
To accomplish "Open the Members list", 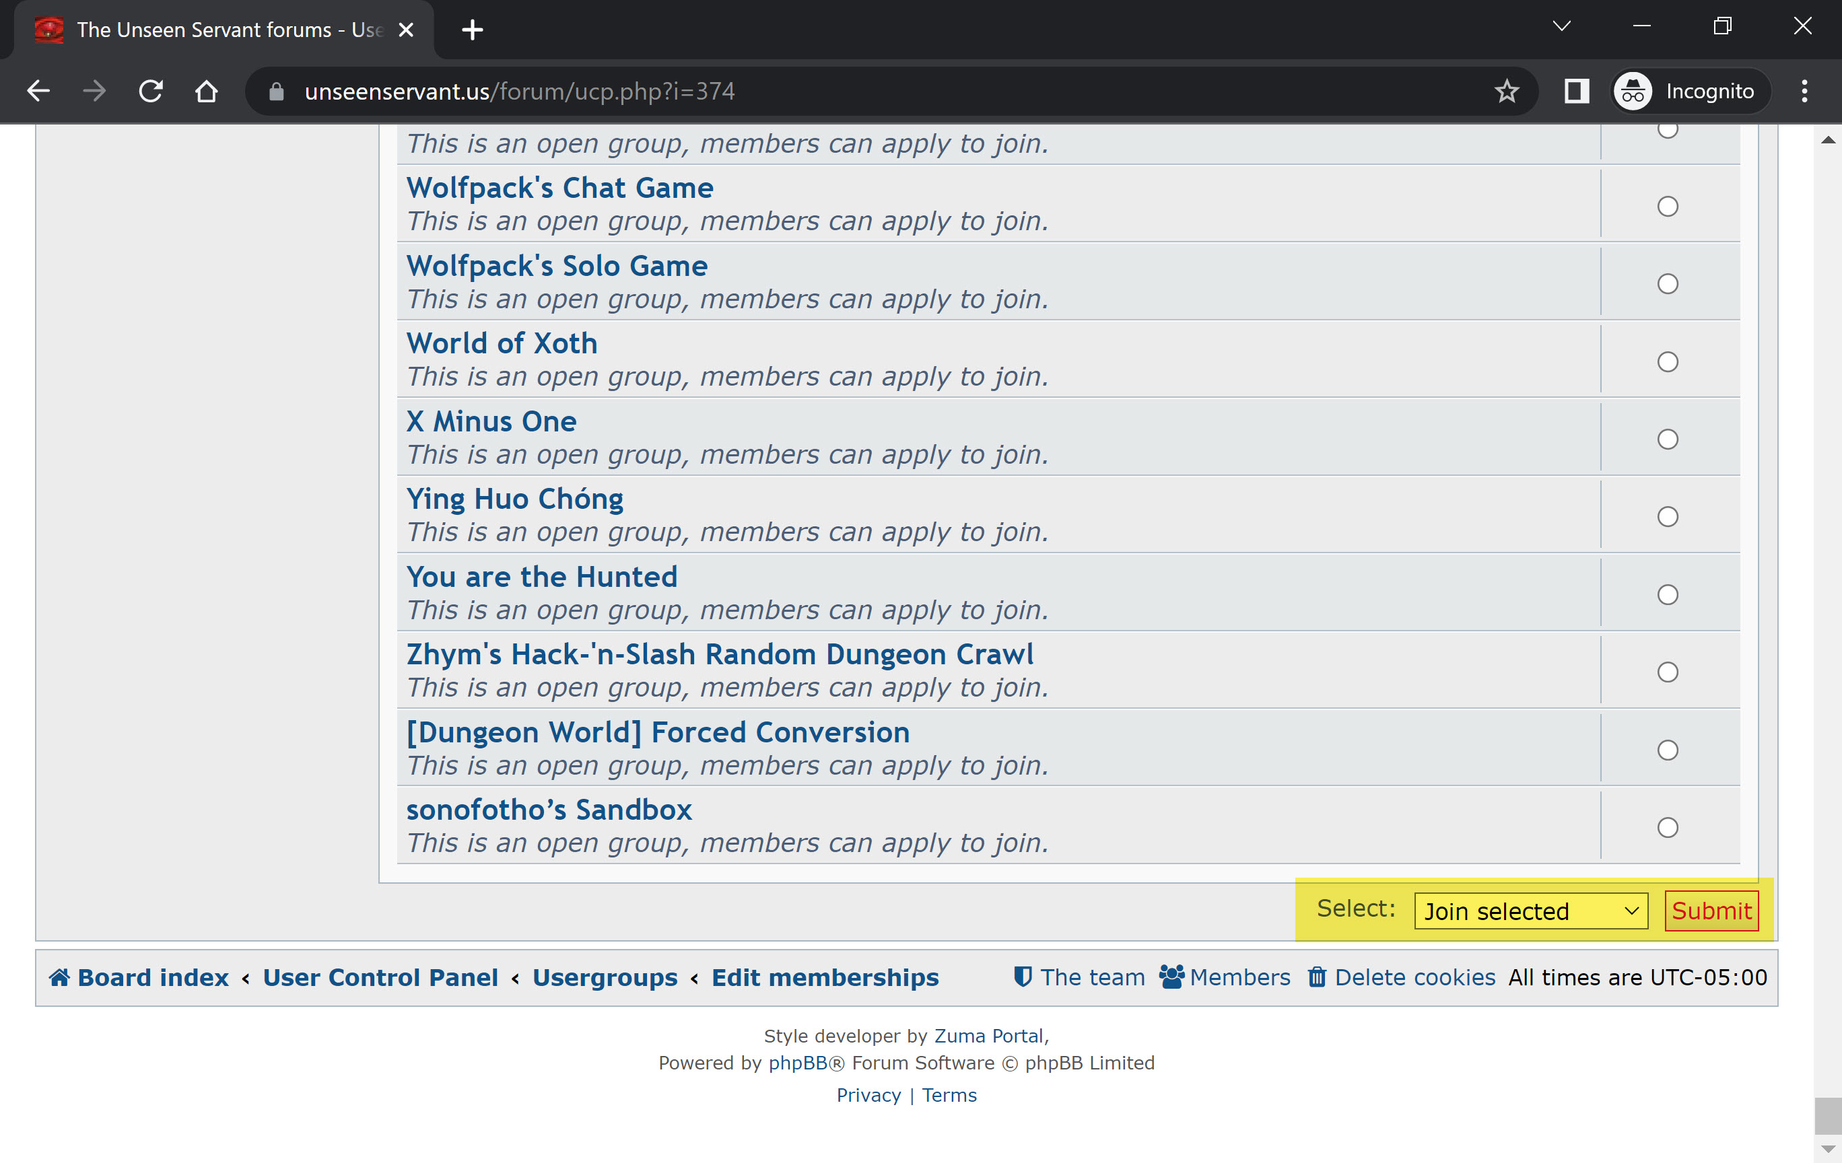I will coord(1240,977).
